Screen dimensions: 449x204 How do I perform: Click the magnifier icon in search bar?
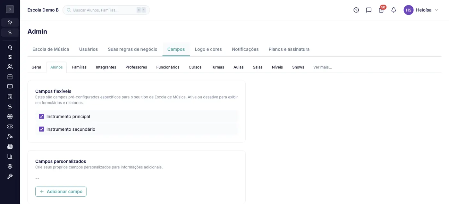[69, 10]
